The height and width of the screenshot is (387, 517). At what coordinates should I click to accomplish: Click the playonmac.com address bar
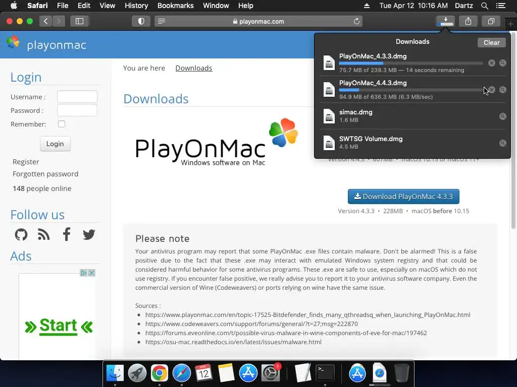[x=258, y=21]
